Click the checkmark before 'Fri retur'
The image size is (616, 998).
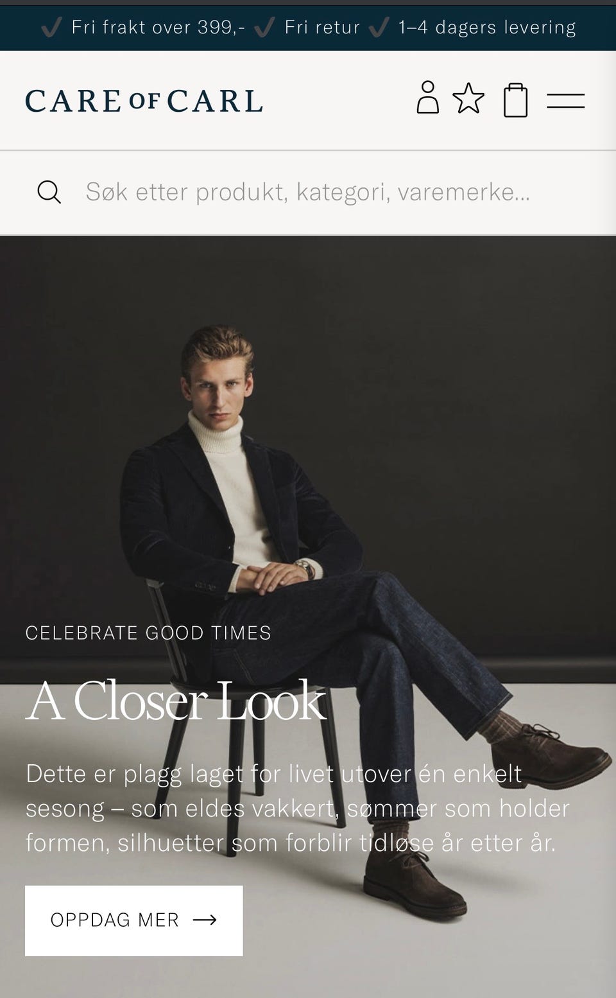264,27
